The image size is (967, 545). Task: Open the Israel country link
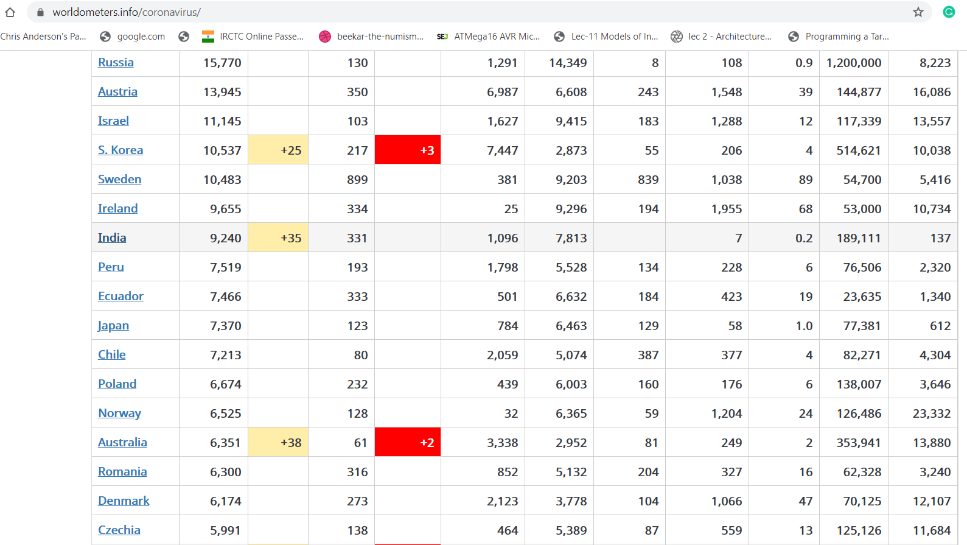pyautogui.click(x=113, y=121)
